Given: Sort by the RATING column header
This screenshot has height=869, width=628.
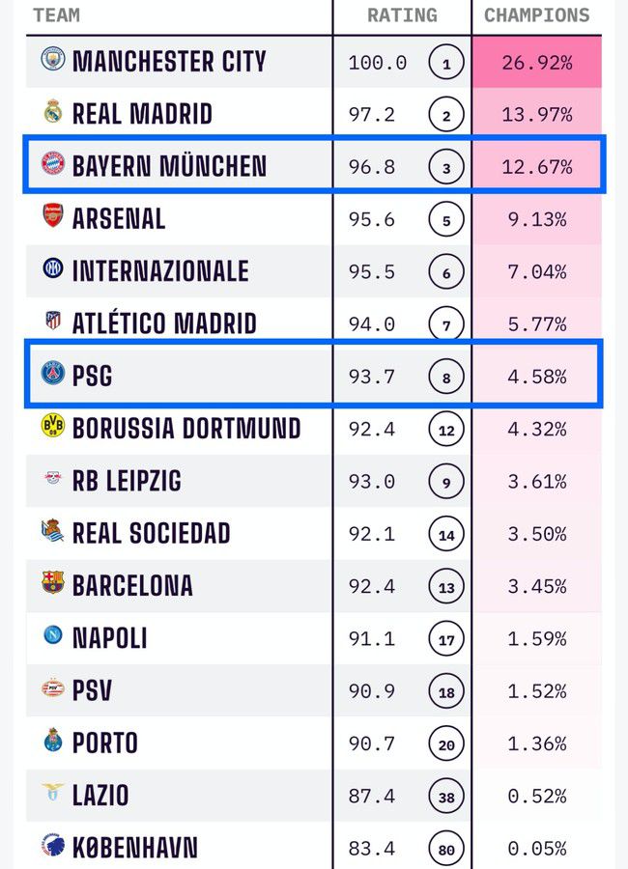Looking at the screenshot, I should coord(402,15).
